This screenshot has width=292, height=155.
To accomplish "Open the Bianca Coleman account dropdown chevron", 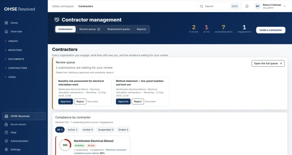I will click(x=285, y=6).
